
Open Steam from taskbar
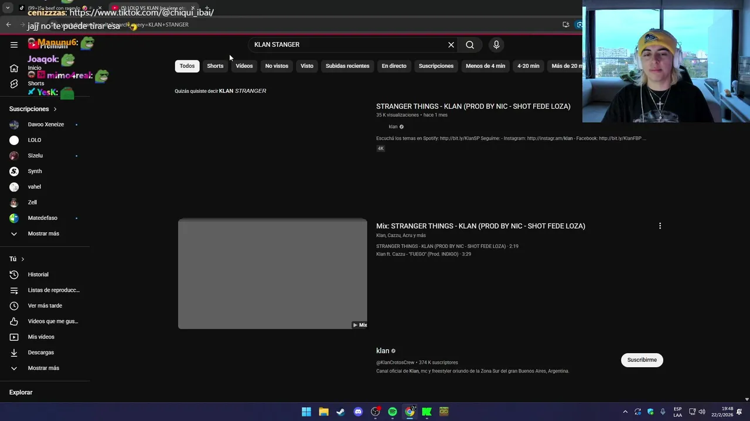(x=340, y=412)
